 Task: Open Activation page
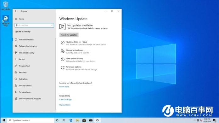click(23, 79)
